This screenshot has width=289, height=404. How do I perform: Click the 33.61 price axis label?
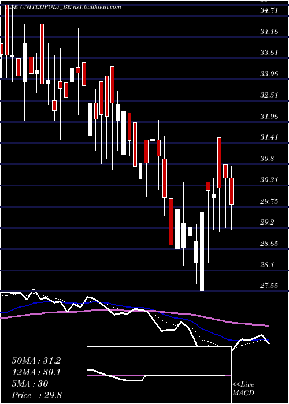269,53
